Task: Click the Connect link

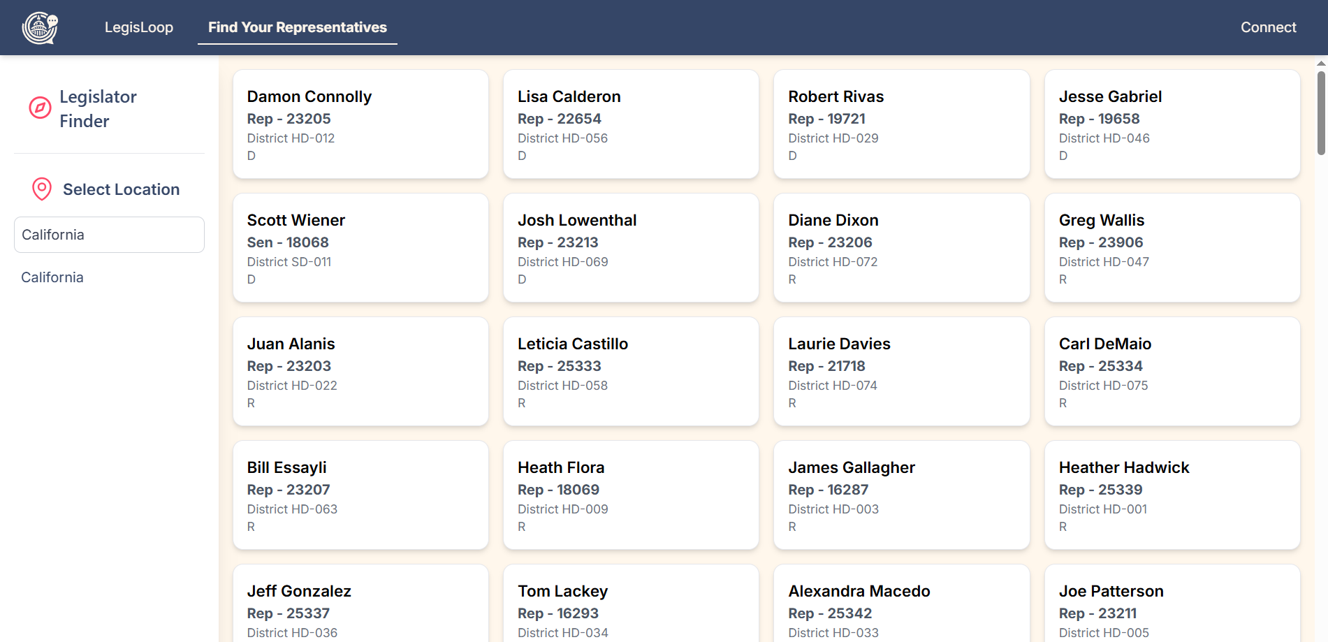Action: click(1269, 27)
